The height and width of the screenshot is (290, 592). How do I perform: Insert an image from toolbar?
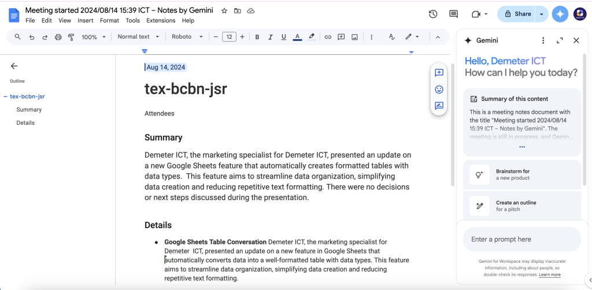(354, 37)
